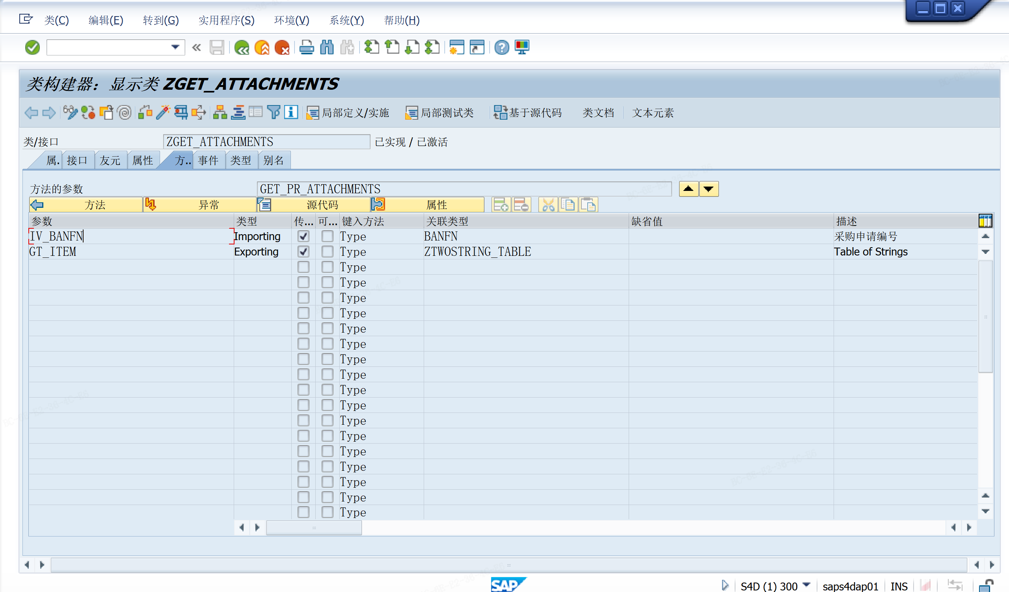The width and height of the screenshot is (1009, 592).
Task: Click the orange Exit icon
Action: tap(262, 48)
